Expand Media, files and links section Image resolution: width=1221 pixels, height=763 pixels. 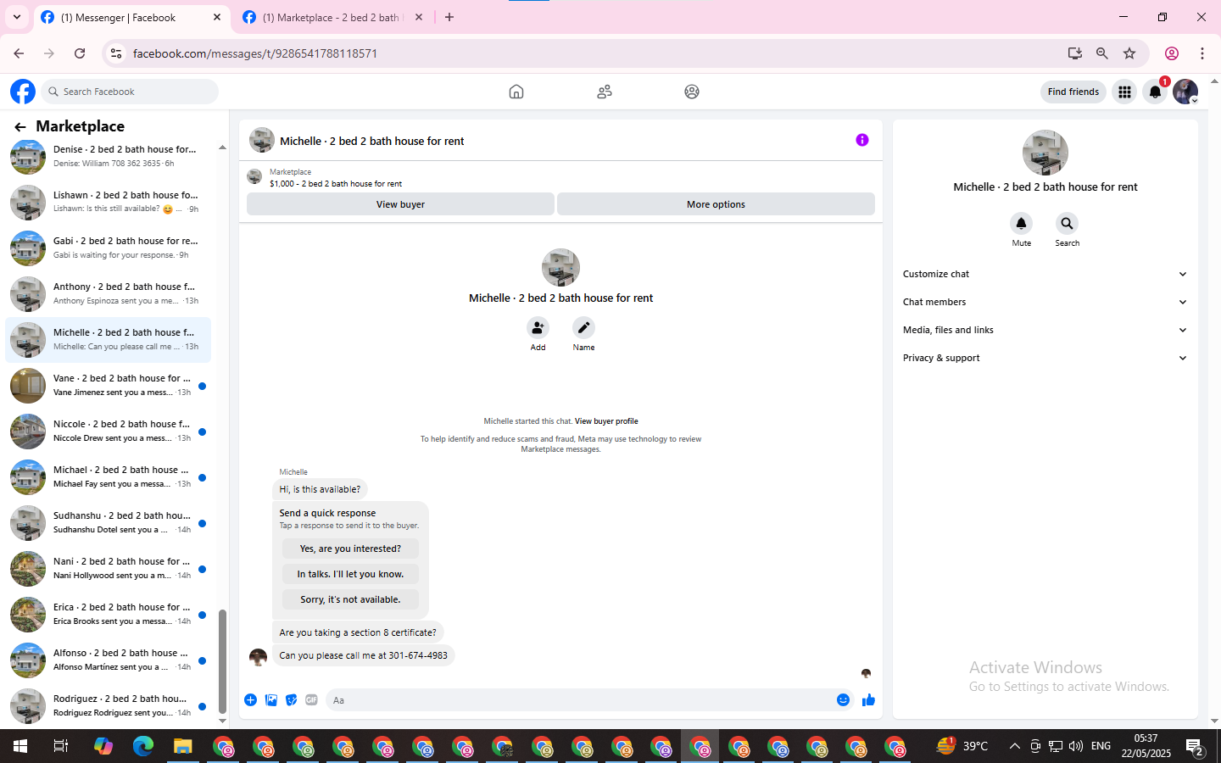coord(1045,330)
